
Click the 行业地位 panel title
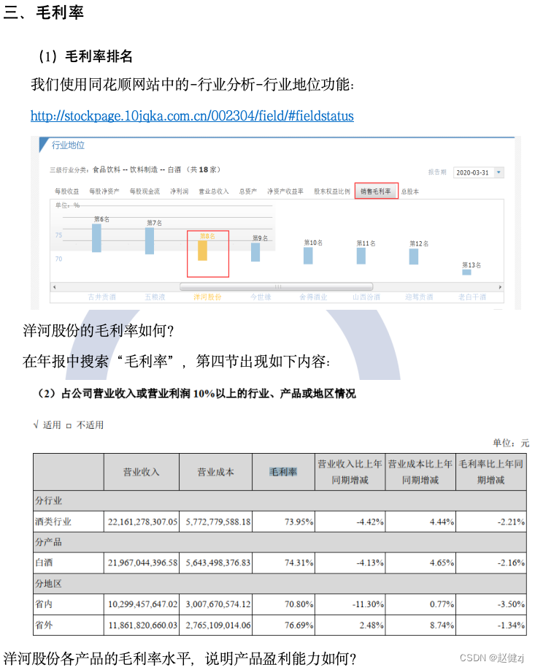tap(69, 145)
